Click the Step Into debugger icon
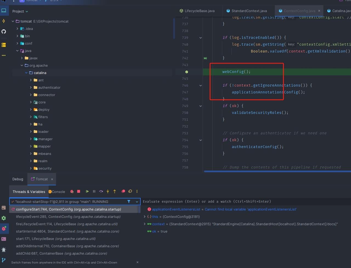The image size is (351, 268). pyautogui.click(x=108, y=192)
